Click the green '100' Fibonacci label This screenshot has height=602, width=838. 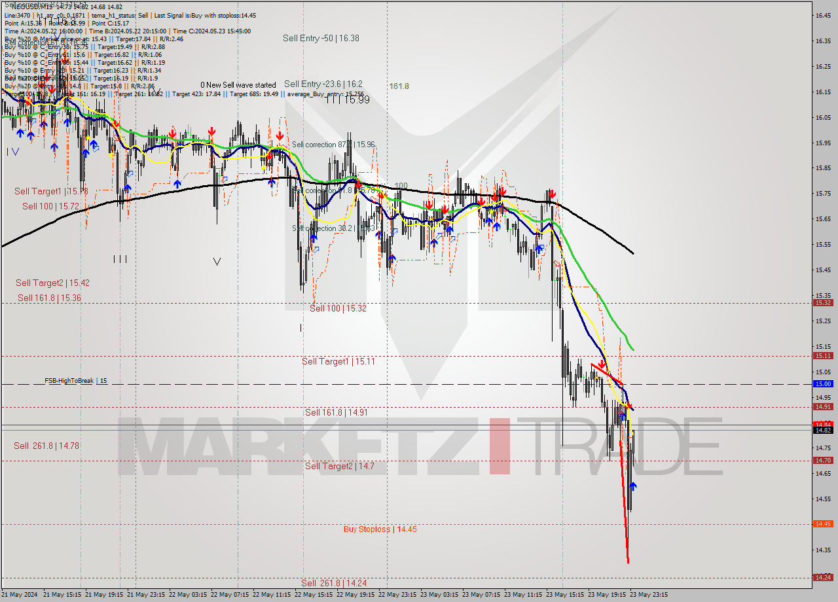click(401, 186)
